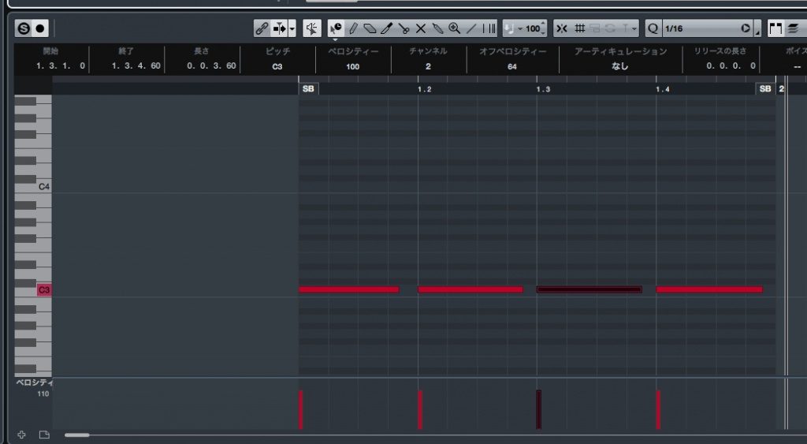
Task: Click the selected velocity bar at 1.3
Action: point(539,409)
